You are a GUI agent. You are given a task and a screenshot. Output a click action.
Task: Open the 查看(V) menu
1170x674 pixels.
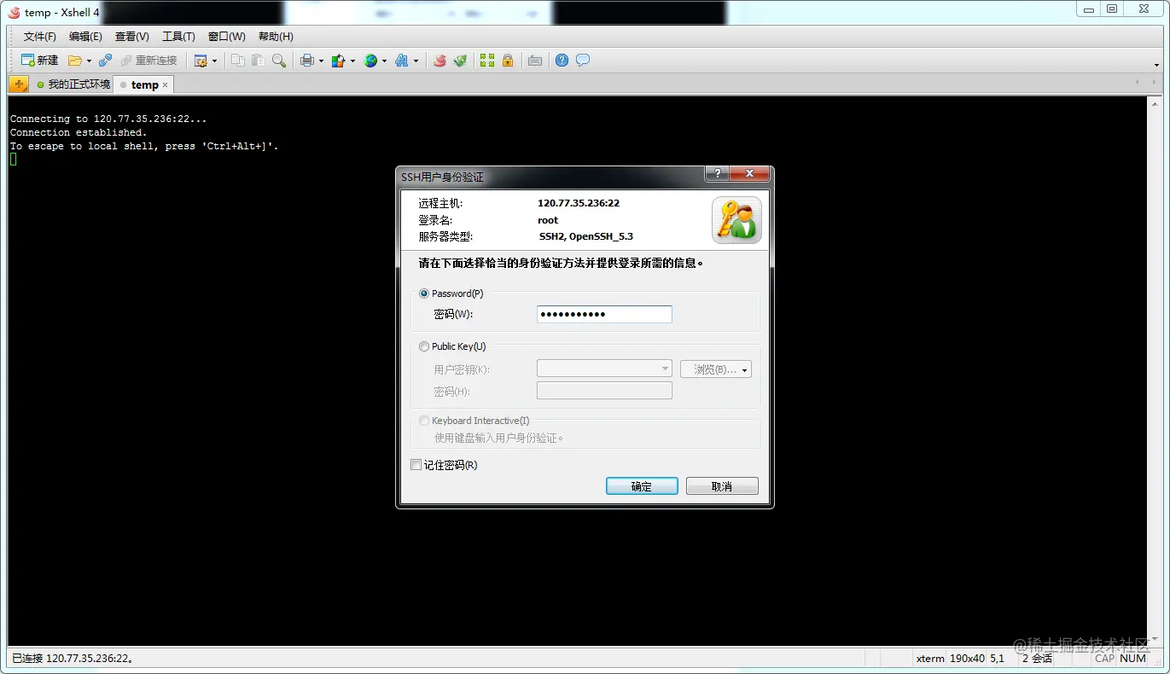coord(132,37)
